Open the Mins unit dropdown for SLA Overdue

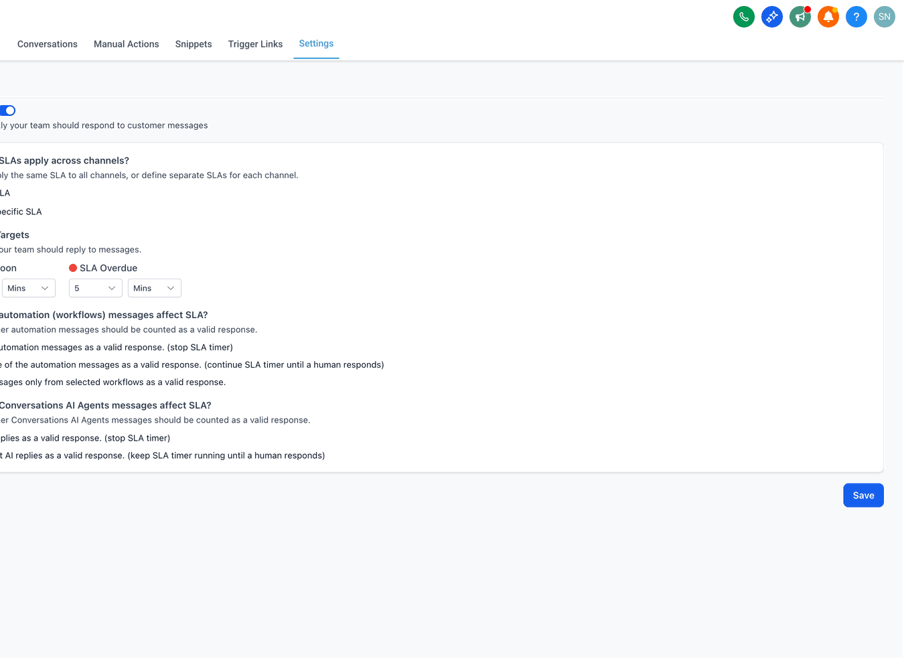click(x=155, y=288)
